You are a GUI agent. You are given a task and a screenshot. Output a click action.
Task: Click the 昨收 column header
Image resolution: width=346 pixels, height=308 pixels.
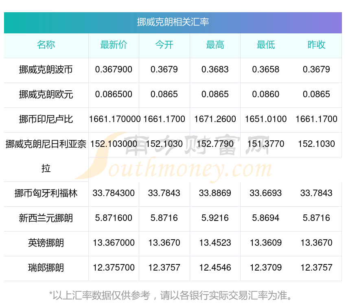316,45
